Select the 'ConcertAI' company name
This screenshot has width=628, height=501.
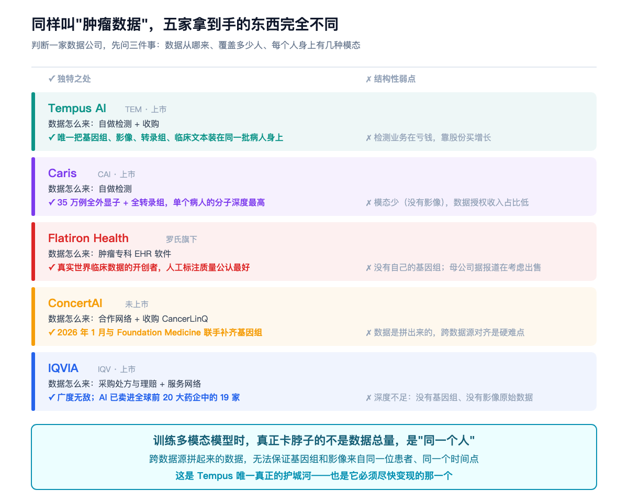point(75,303)
